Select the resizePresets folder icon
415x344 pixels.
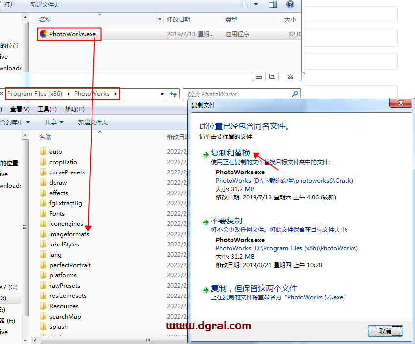click(44, 296)
